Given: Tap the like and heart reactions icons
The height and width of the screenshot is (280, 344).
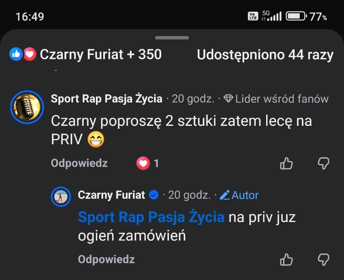Looking at the screenshot, I should [x=23, y=54].
